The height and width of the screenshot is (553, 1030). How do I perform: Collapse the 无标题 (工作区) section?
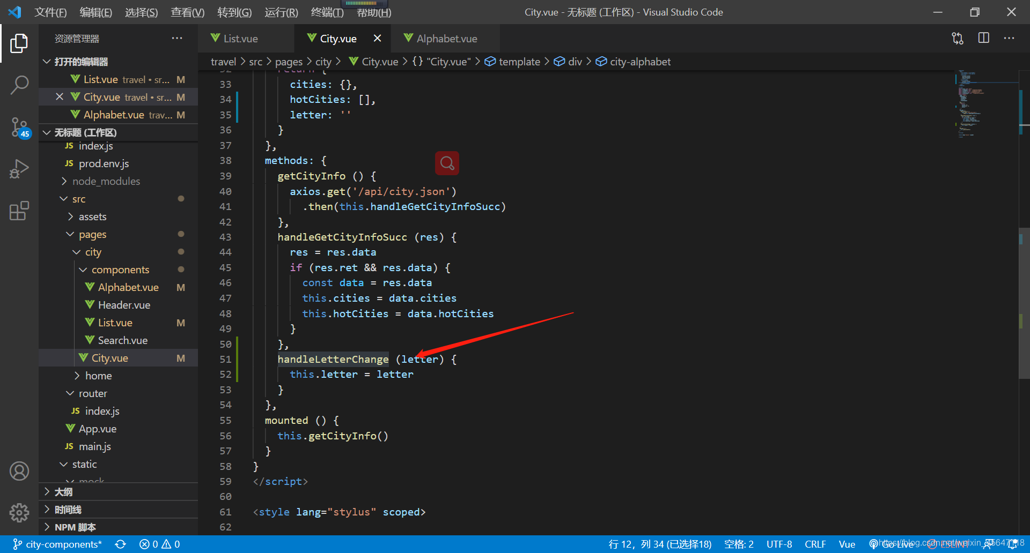pyautogui.click(x=118, y=132)
